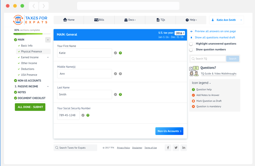
Task: Add notes to Last Name answer
Action: point(115,94)
